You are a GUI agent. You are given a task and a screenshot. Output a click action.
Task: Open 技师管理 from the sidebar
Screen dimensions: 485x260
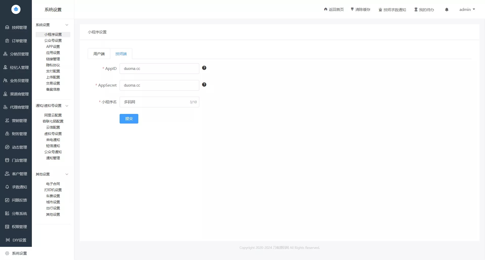(x=16, y=27)
